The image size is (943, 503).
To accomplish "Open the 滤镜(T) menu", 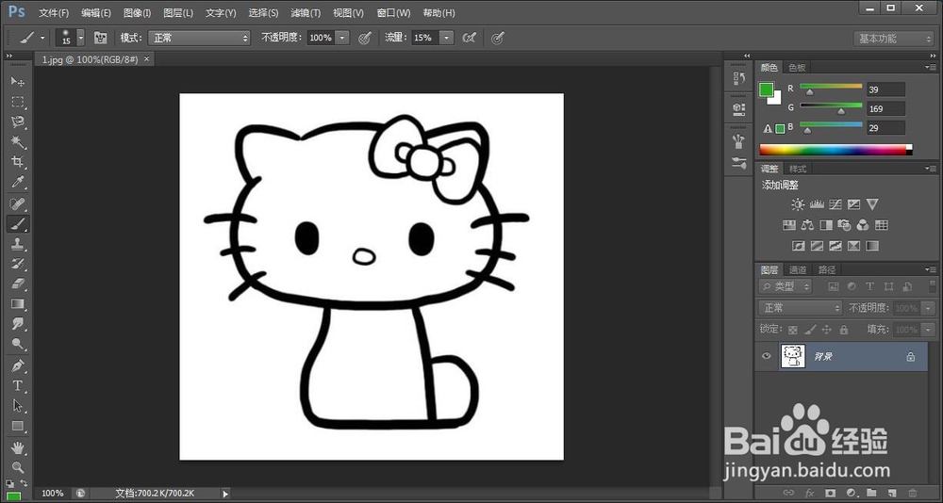I will pyautogui.click(x=306, y=12).
